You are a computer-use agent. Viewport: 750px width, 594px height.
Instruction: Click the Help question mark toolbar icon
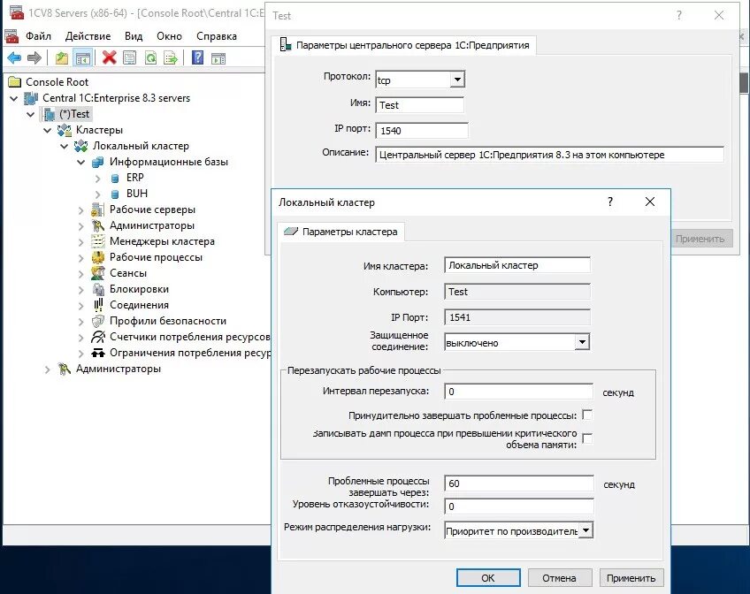tap(197, 58)
